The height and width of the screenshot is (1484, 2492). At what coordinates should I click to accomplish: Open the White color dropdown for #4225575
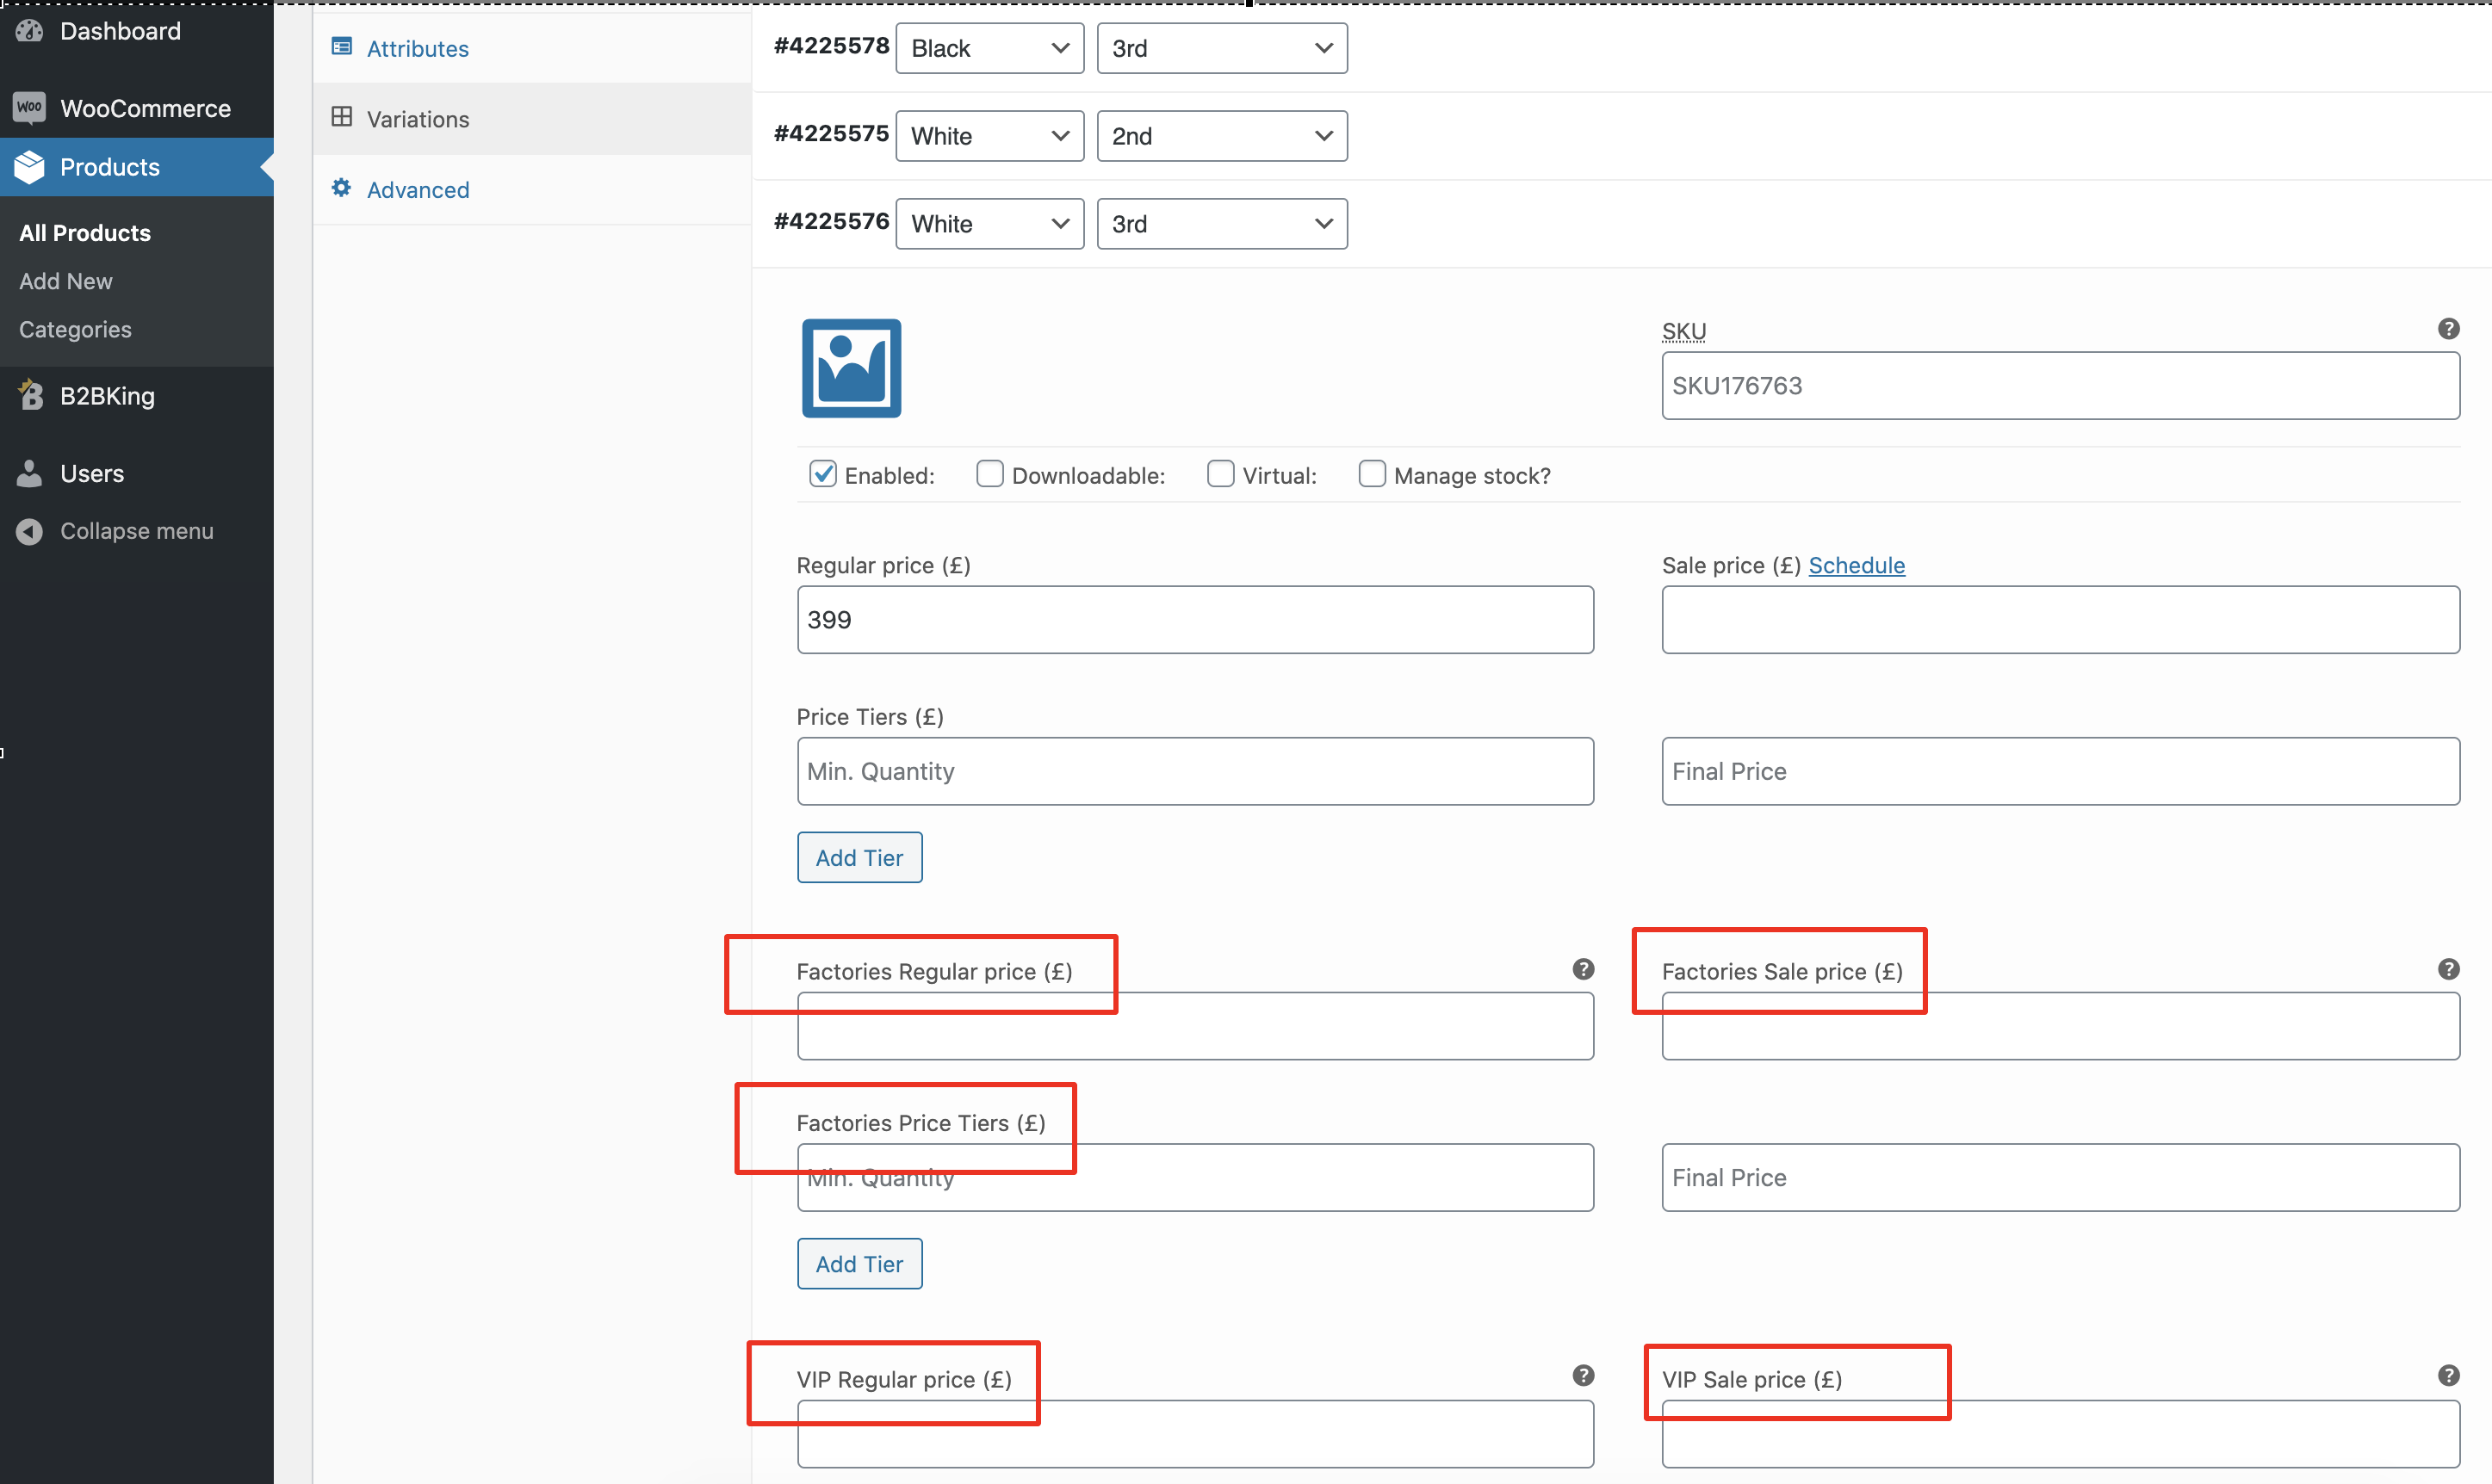[989, 136]
